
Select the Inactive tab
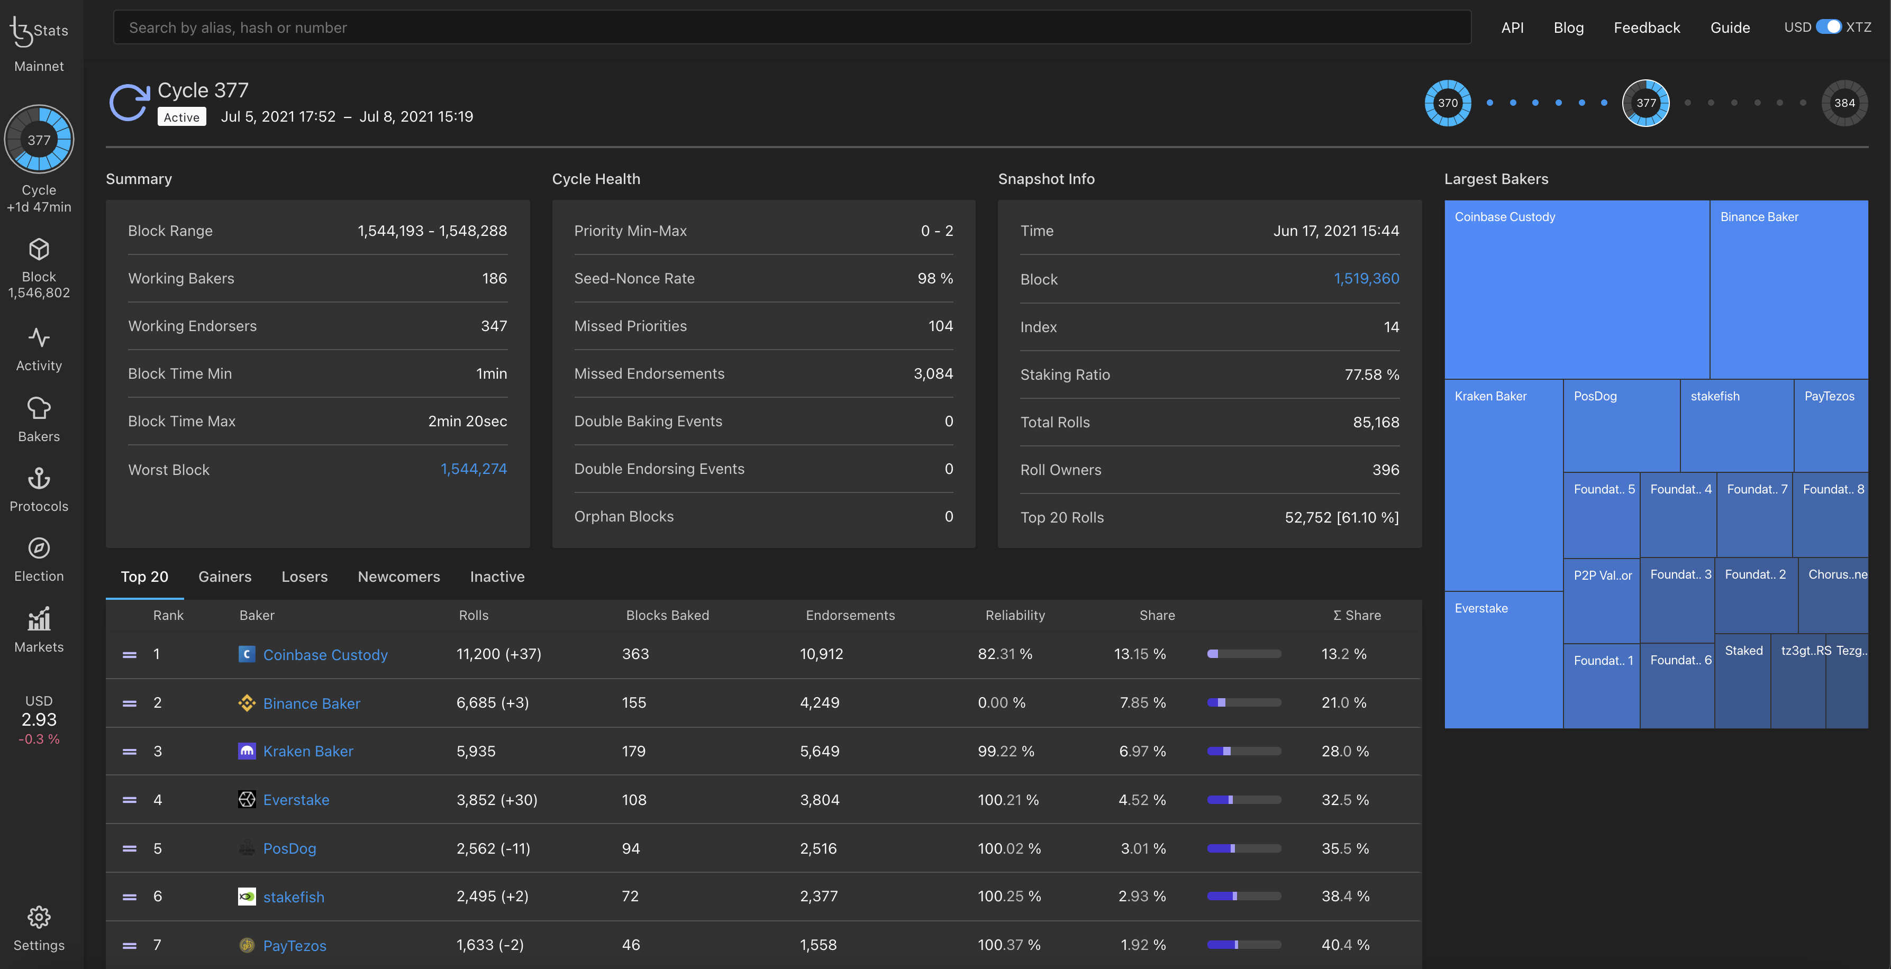point(497,576)
